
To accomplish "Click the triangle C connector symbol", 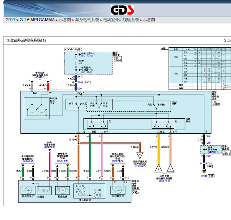I will (x=170, y=168).
